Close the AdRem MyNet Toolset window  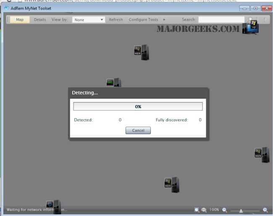(267, 8)
